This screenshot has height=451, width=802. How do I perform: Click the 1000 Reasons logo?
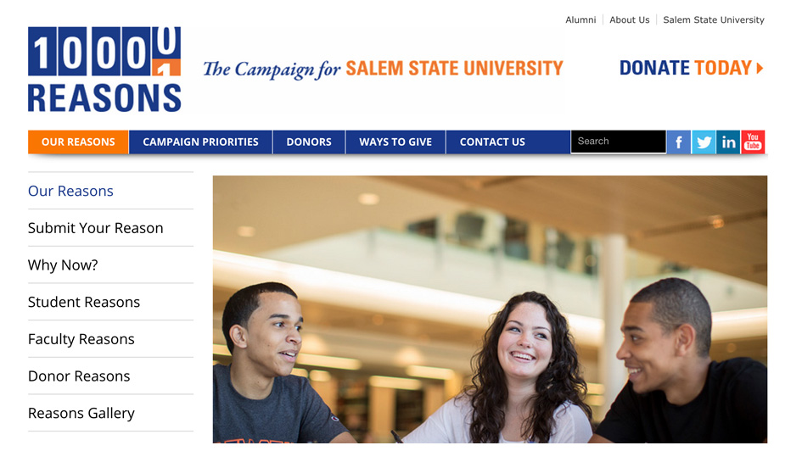pos(104,70)
